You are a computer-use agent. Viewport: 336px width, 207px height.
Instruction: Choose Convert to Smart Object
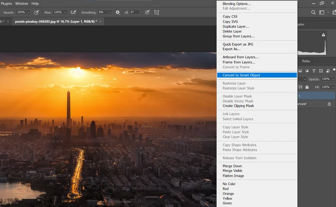(241, 75)
